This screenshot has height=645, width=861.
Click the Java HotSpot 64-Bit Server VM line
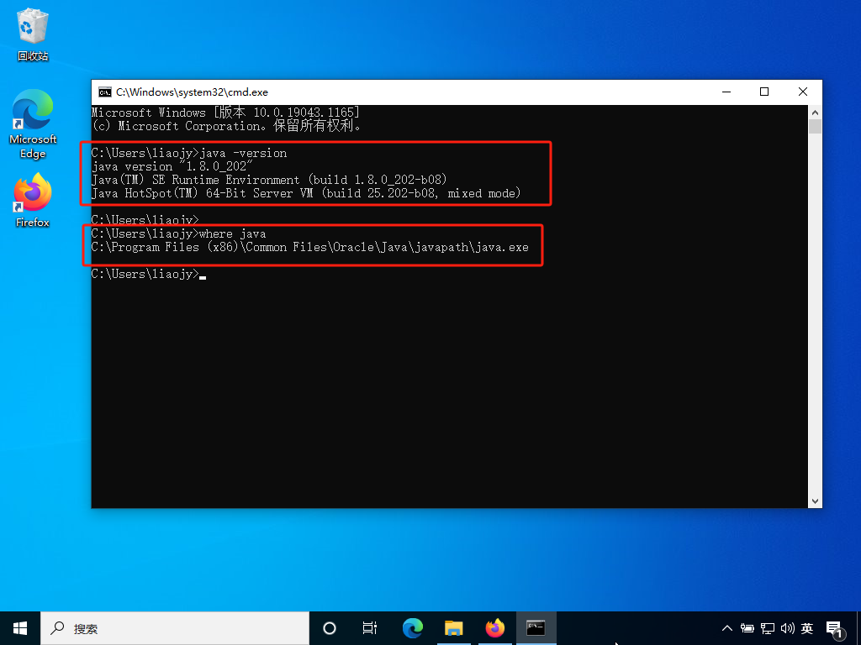(x=306, y=193)
